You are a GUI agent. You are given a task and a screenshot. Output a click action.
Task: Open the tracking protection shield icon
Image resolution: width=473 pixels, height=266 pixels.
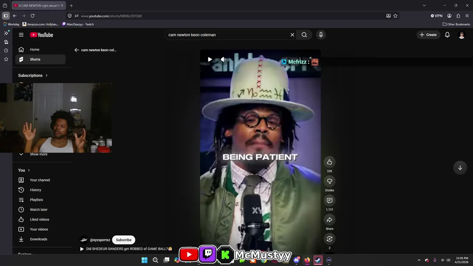(70, 16)
